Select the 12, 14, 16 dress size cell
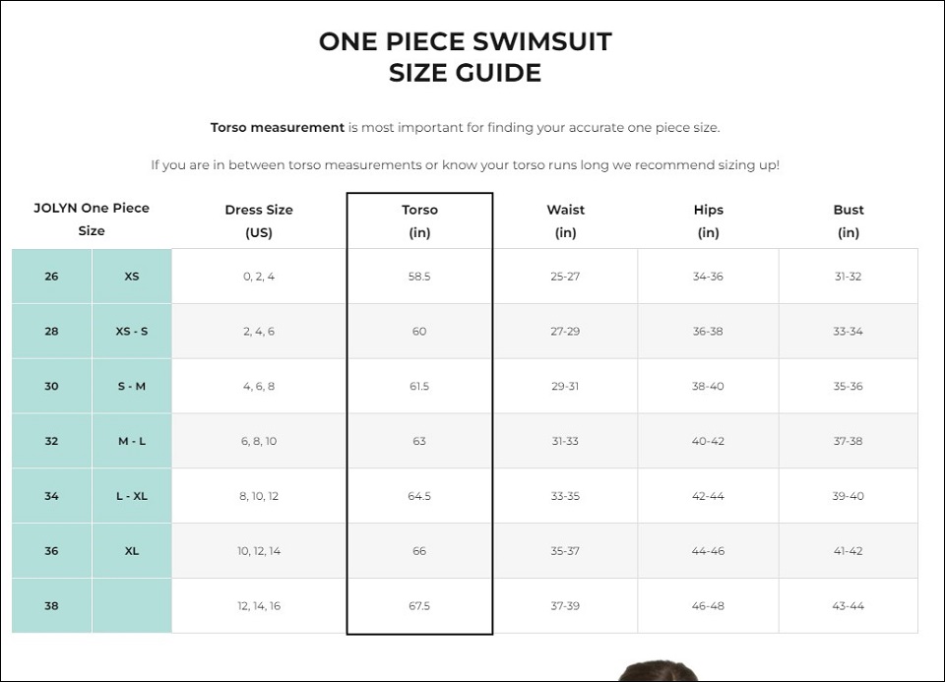This screenshot has width=945, height=682. click(x=259, y=605)
